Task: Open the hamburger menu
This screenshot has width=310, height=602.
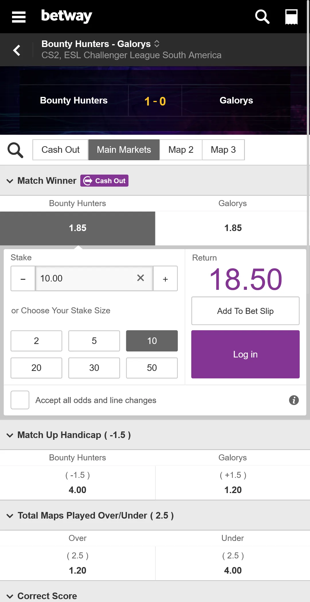Action: point(19,17)
